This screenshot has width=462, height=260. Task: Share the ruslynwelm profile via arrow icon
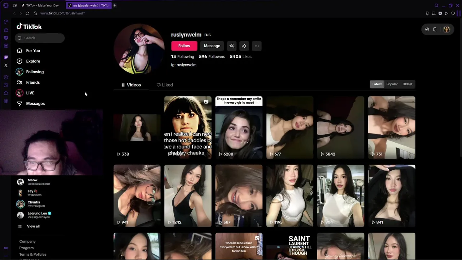click(x=244, y=46)
